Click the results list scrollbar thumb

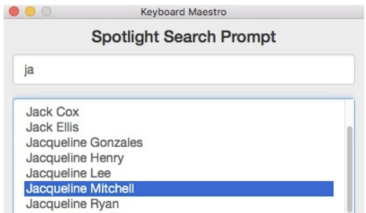tap(350, 169)
